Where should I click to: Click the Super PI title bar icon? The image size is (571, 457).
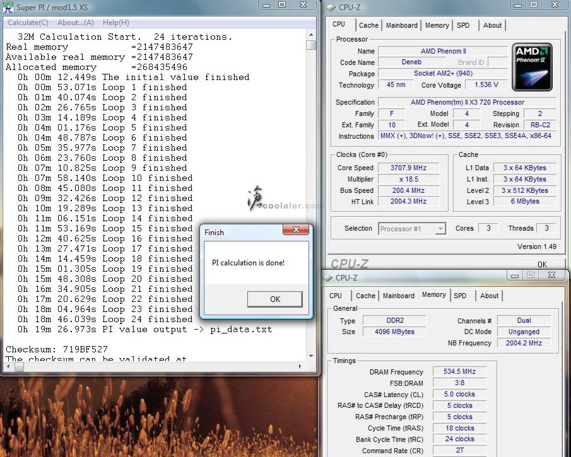[x=8, y=8]
